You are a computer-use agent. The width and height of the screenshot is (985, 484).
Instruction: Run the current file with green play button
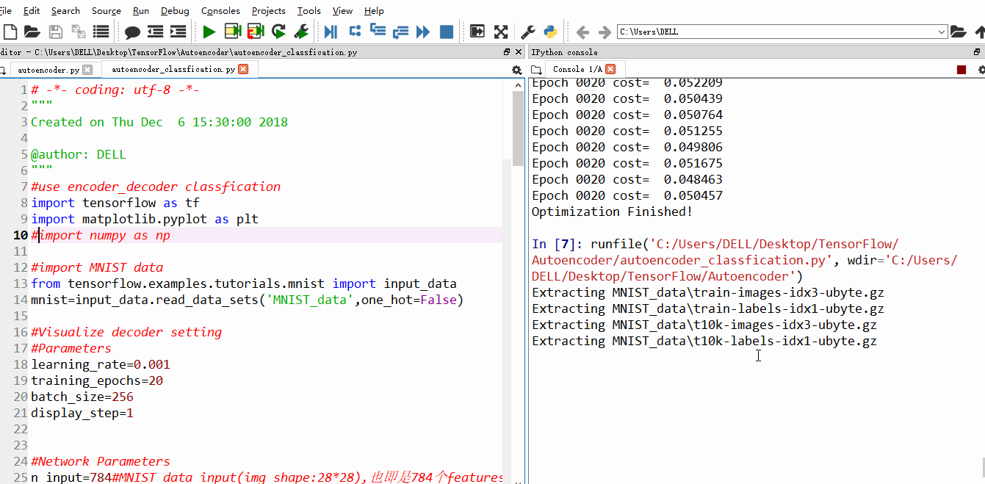[x=209, y=32]
